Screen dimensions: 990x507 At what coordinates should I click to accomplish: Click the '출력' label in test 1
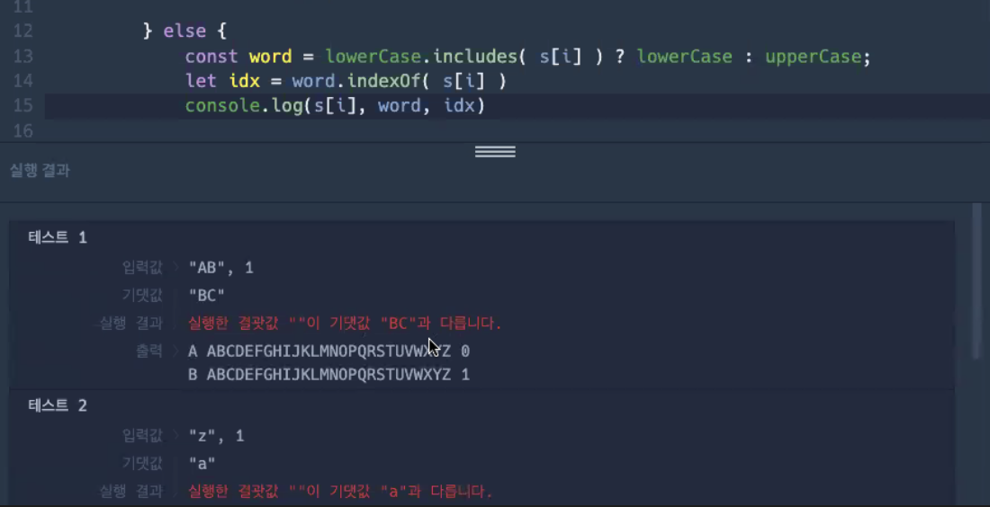coord(149,351)
